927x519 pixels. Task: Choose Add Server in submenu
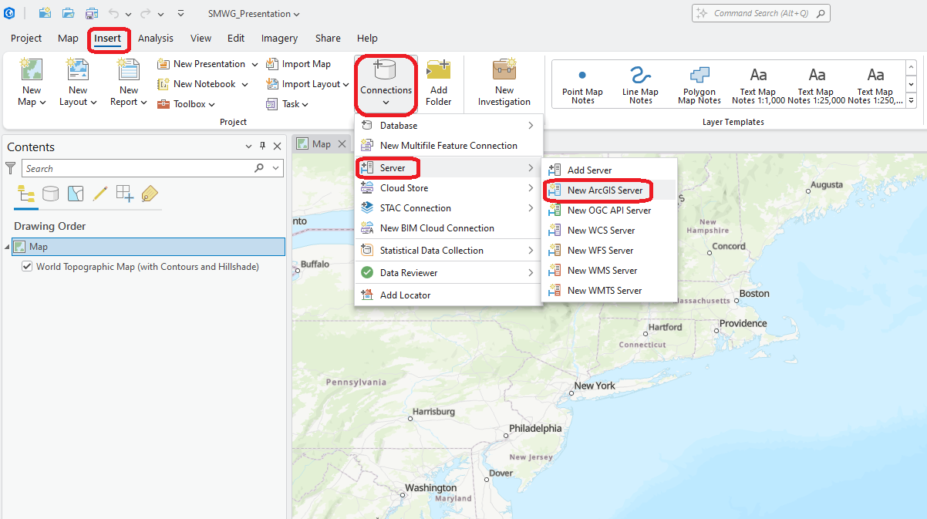pyautogui.click(x=609, y=170)
